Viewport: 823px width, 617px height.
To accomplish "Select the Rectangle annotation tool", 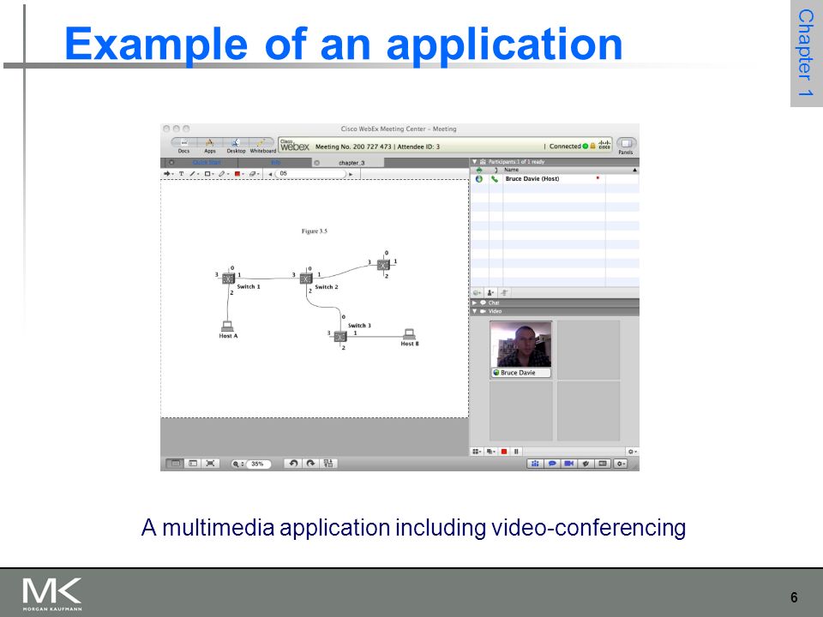I will coord(207,174).
